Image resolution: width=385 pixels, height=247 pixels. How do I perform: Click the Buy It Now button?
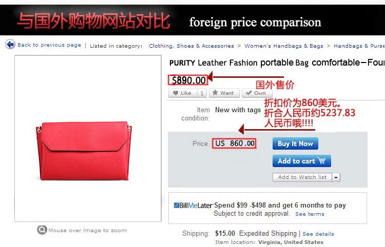[x=295, y=143]
